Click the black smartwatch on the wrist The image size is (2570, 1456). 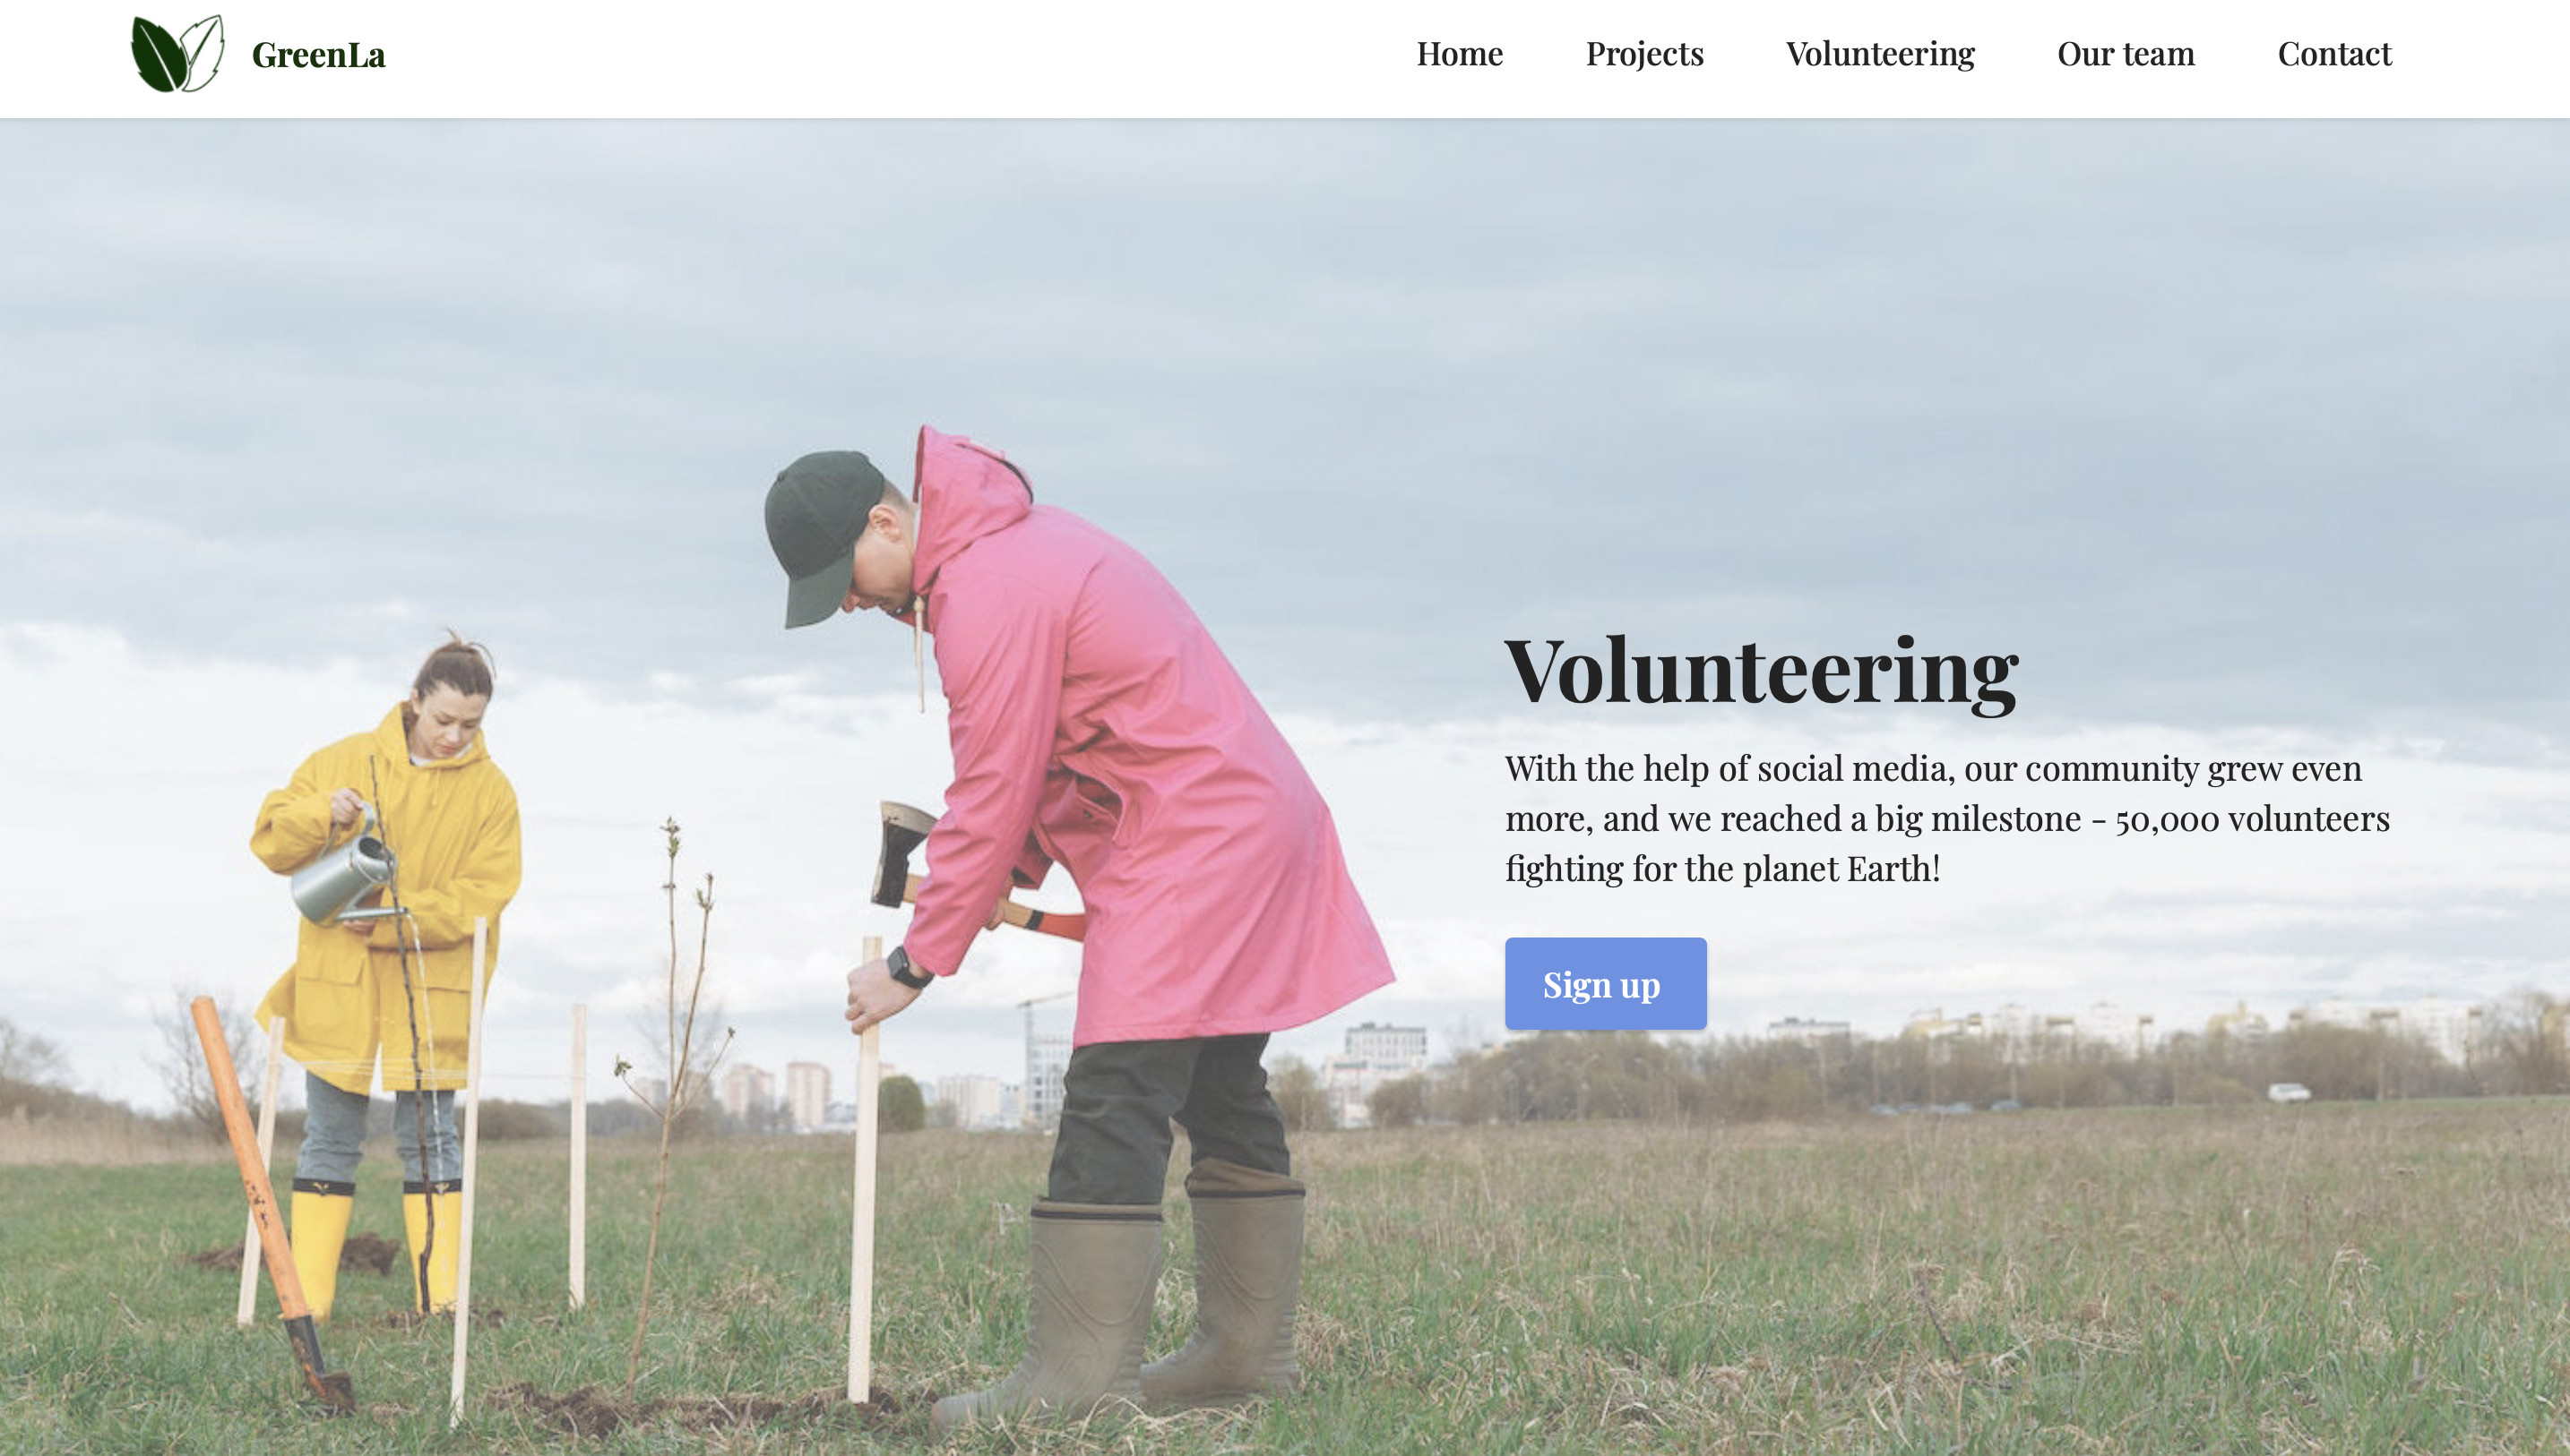pos(906,967)
